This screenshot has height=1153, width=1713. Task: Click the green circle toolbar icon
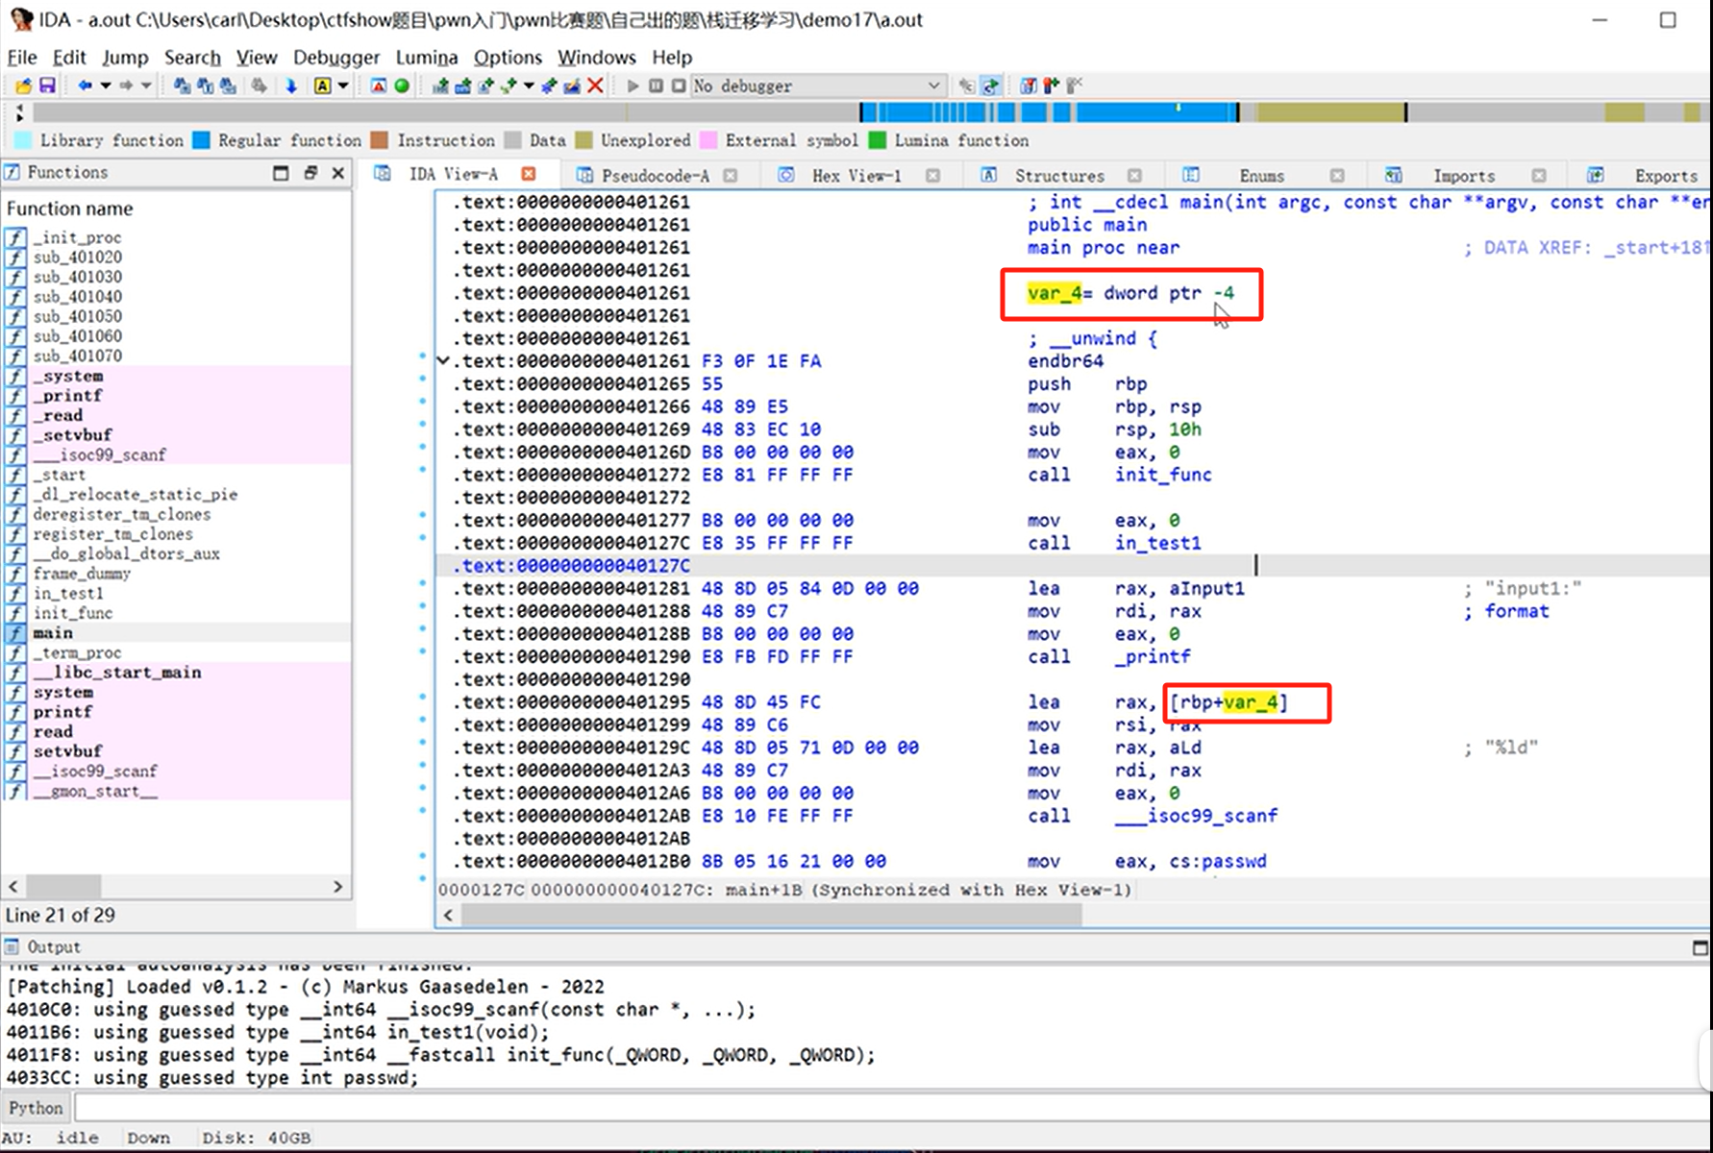402,86
